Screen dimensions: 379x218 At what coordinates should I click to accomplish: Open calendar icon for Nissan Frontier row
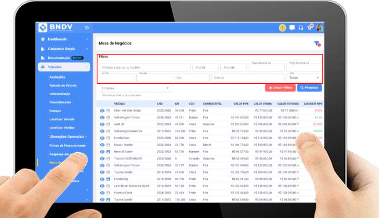coord(108,145)
